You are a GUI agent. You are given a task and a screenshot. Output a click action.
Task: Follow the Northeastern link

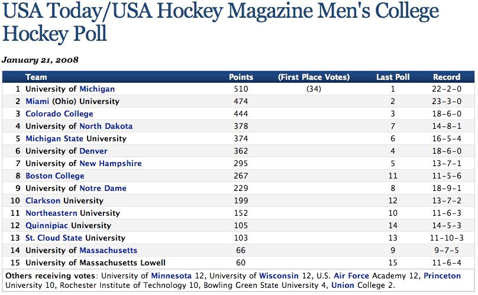[x=51, y=213]
